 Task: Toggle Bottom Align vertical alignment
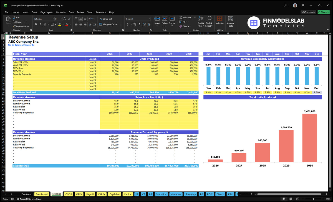pyautogui.click(x=85, y=19)
